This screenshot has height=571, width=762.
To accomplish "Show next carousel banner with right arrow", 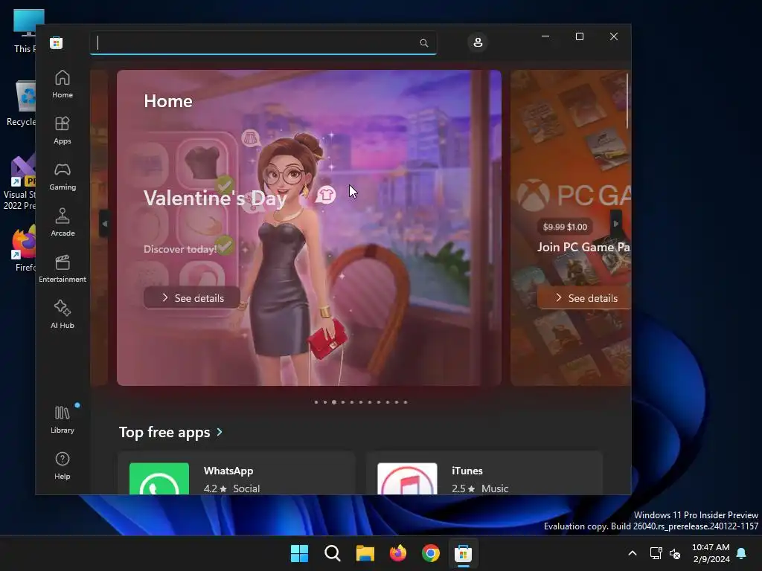I will tap(615, 224).
